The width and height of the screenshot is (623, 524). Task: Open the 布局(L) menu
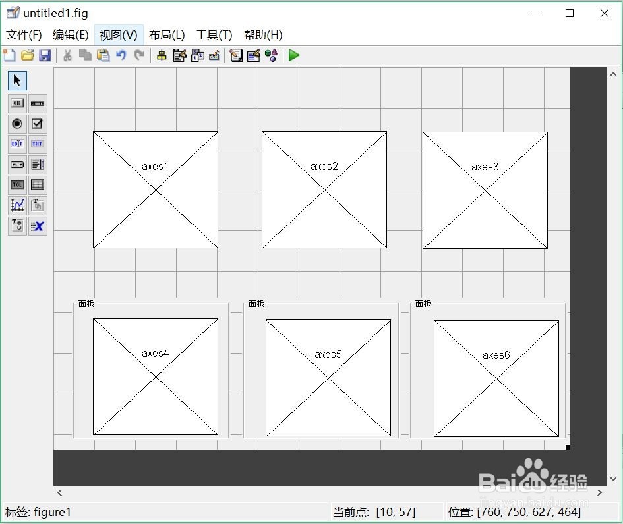[167, 35]
